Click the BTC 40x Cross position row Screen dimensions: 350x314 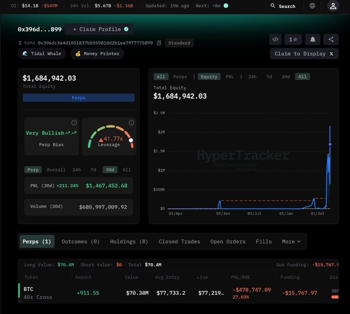click(x=178, y=293)
